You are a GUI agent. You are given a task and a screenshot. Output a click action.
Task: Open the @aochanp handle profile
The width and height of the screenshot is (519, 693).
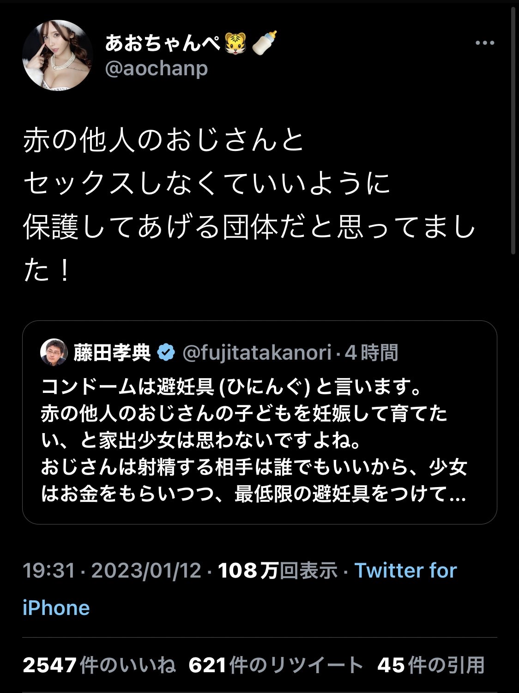[156, 68]
